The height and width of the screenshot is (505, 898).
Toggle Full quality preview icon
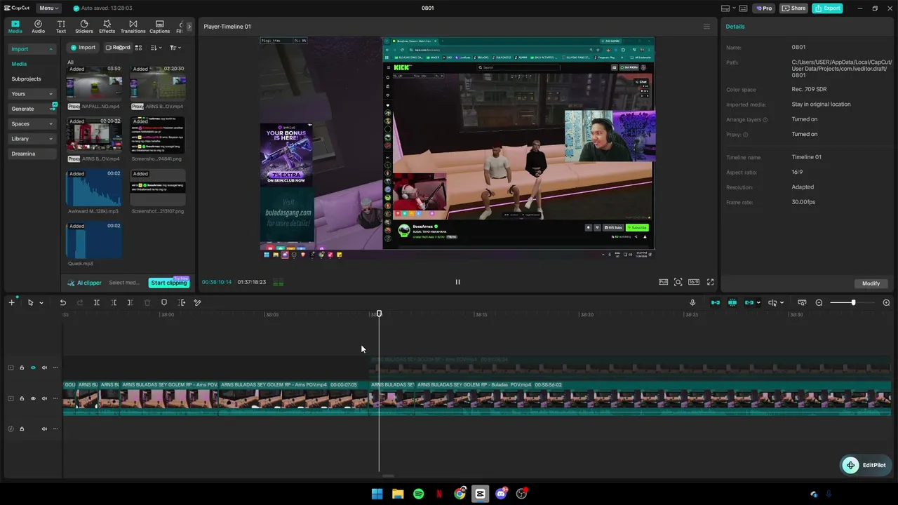tap(663, 282)
